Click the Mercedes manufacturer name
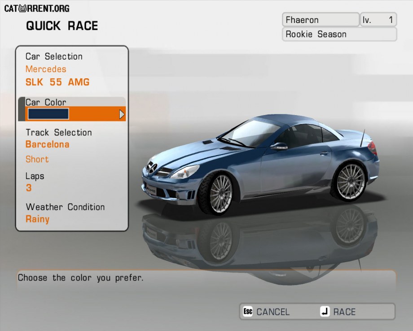 (46, 69)
